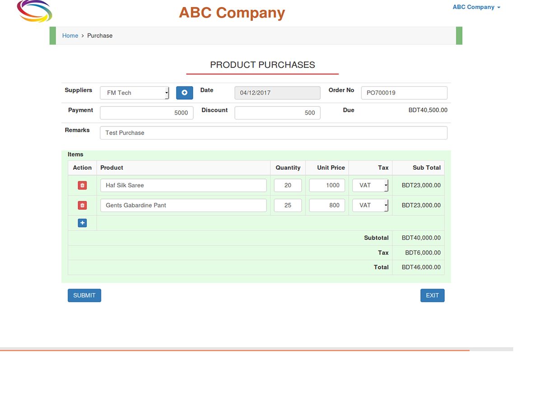The width and height of the screenshot is (542, 395).
Task: Click the Date field
Action: pyautogui.click(x=277, y=93)
